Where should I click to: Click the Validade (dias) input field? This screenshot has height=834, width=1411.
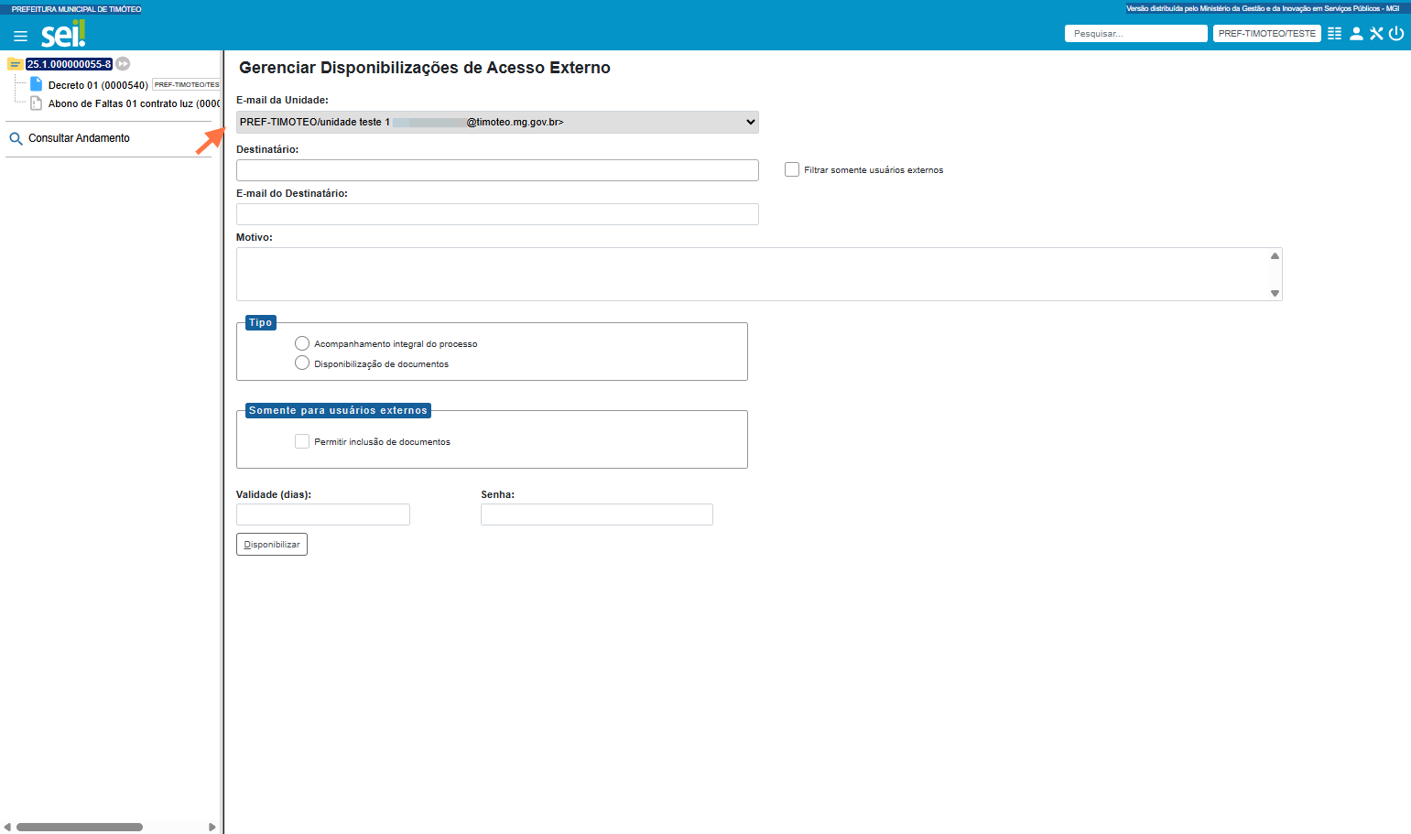click(323, 514)
